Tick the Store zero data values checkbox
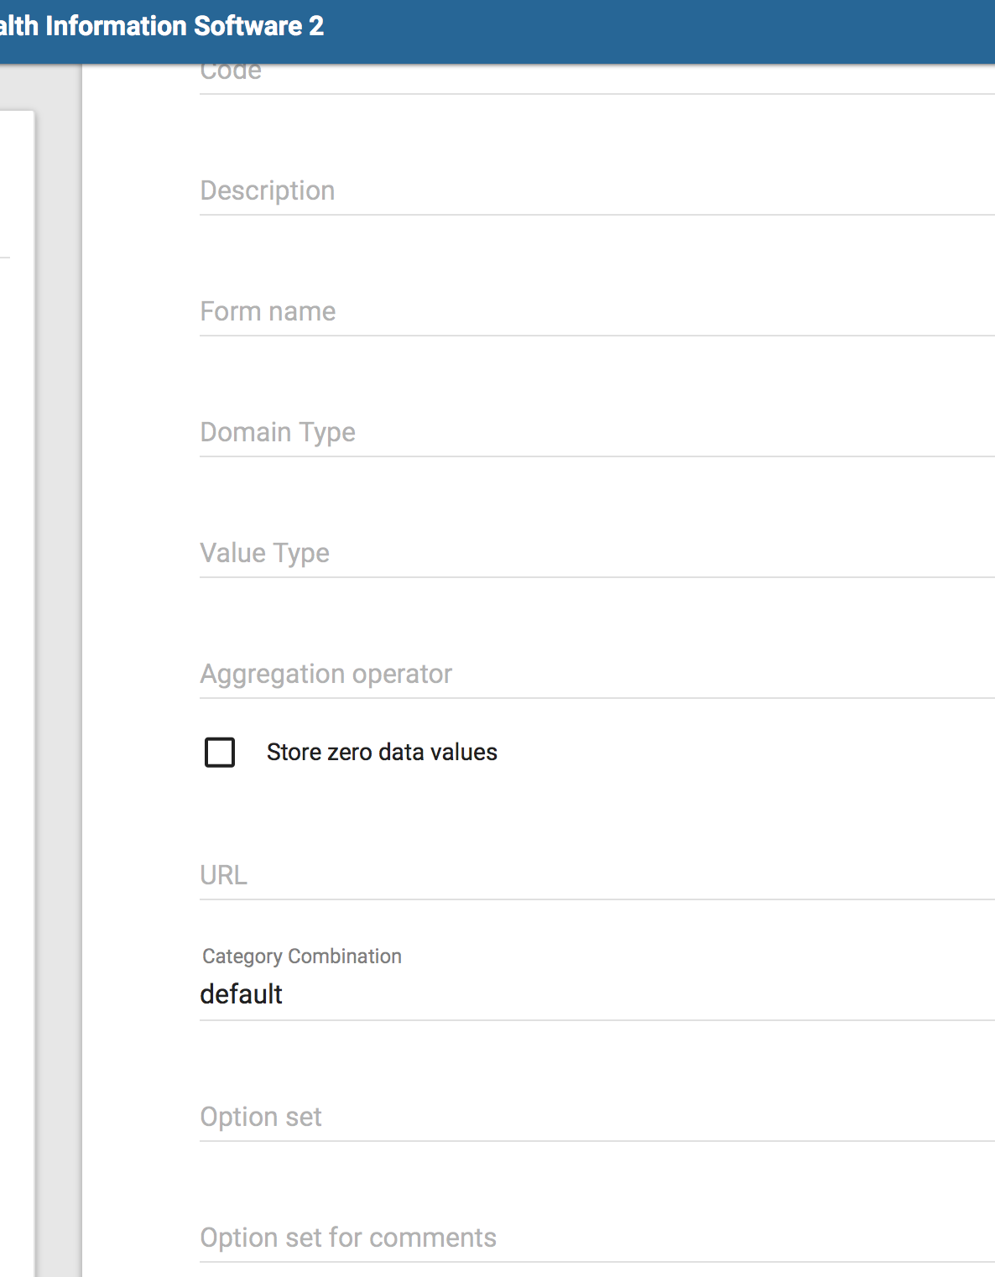 tap(220, 752)
